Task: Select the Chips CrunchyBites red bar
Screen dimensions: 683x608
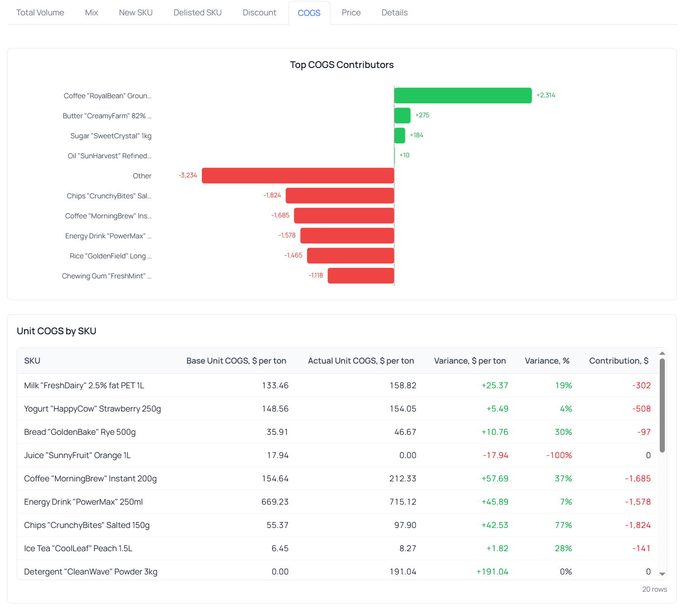Action: click(x=340, y=196)
